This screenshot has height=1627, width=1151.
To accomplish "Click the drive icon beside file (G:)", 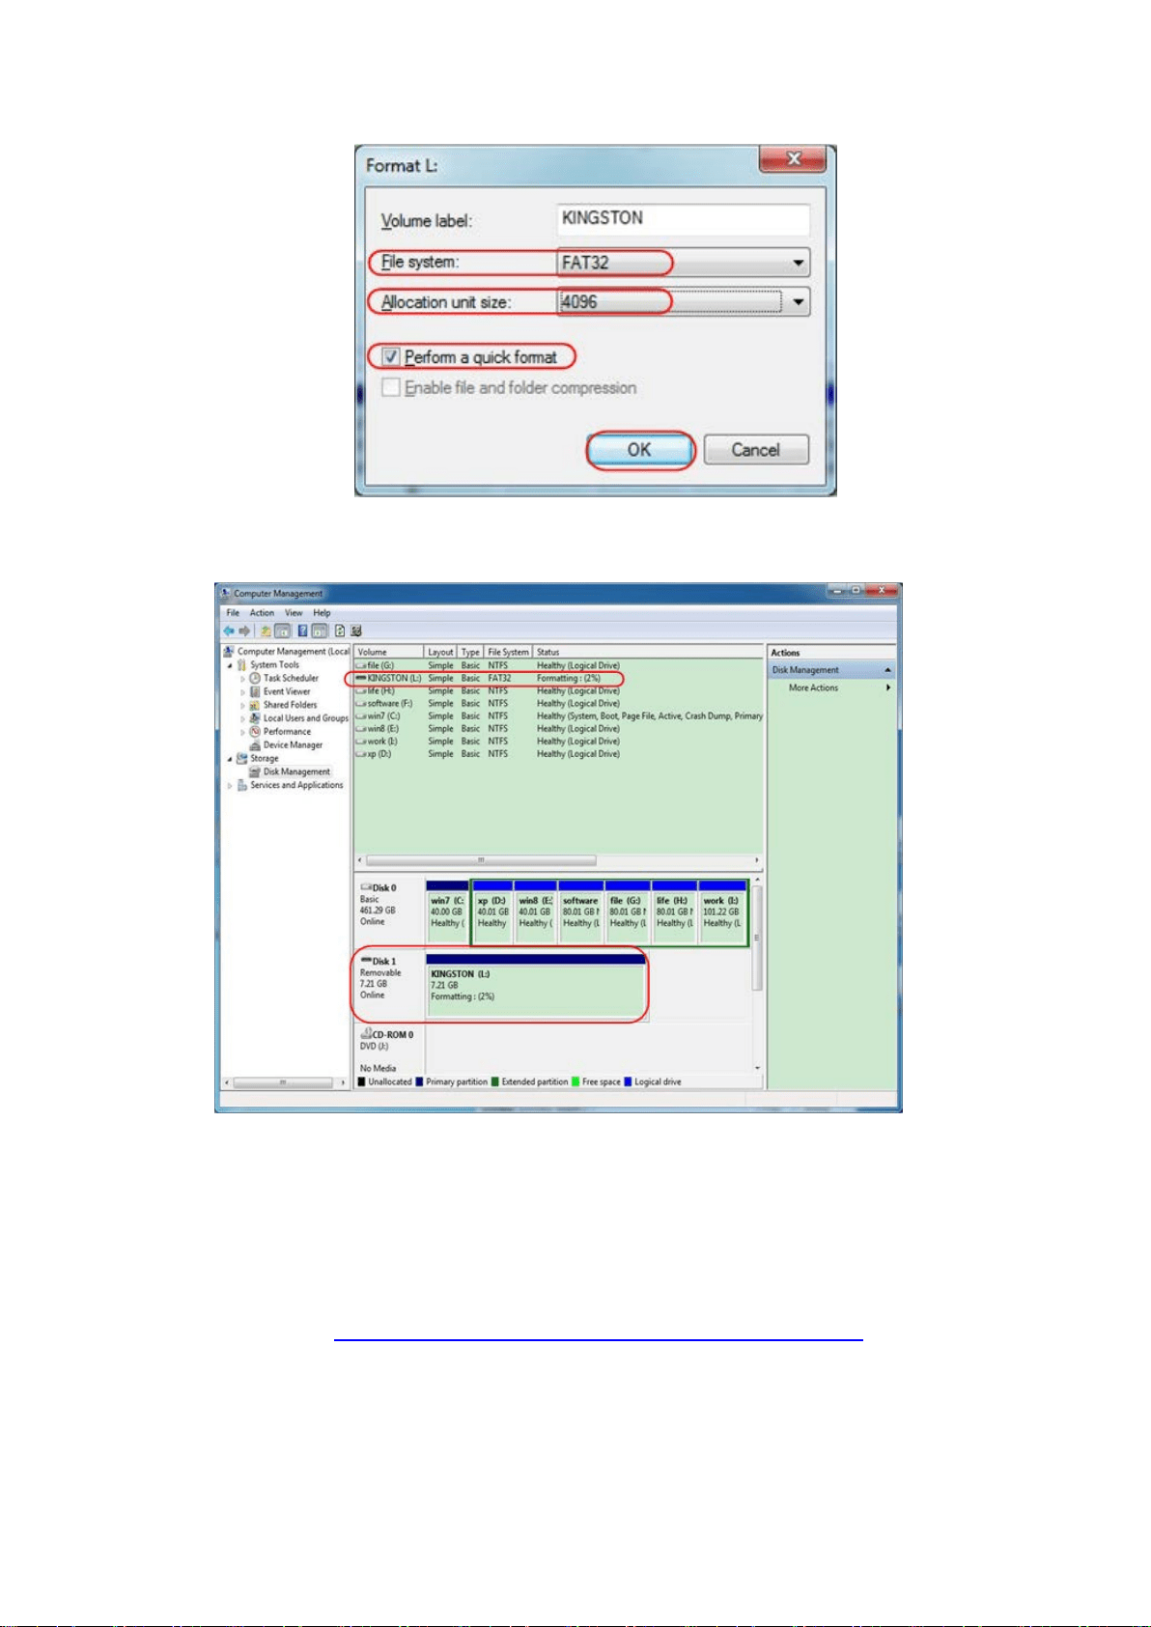I will pyautogui.click(x=361, y=665).
